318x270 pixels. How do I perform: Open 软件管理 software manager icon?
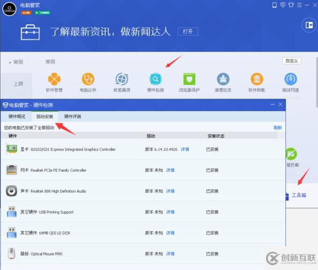(x=54, y=79)
